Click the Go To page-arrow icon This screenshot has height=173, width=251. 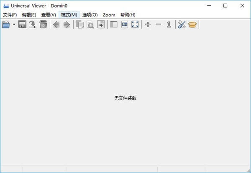tap(101, 25)
